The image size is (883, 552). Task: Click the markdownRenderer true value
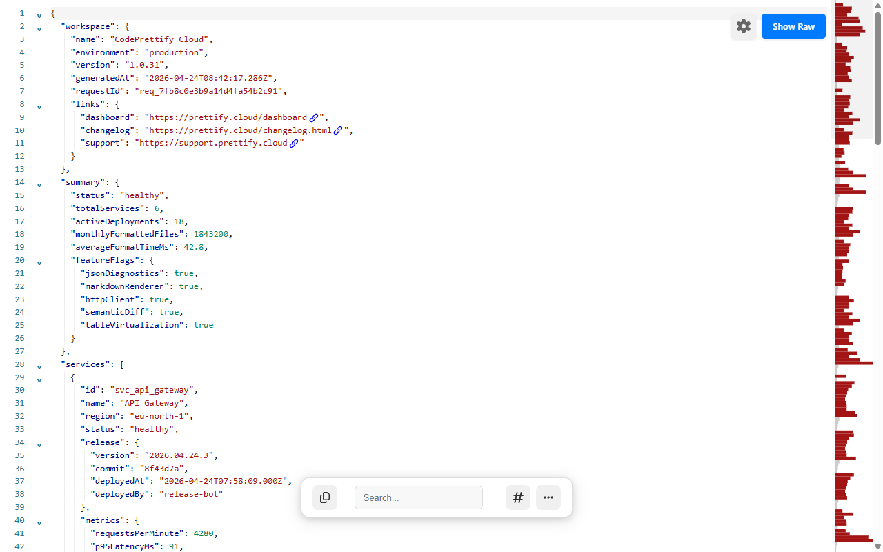[x=188, y=286]
